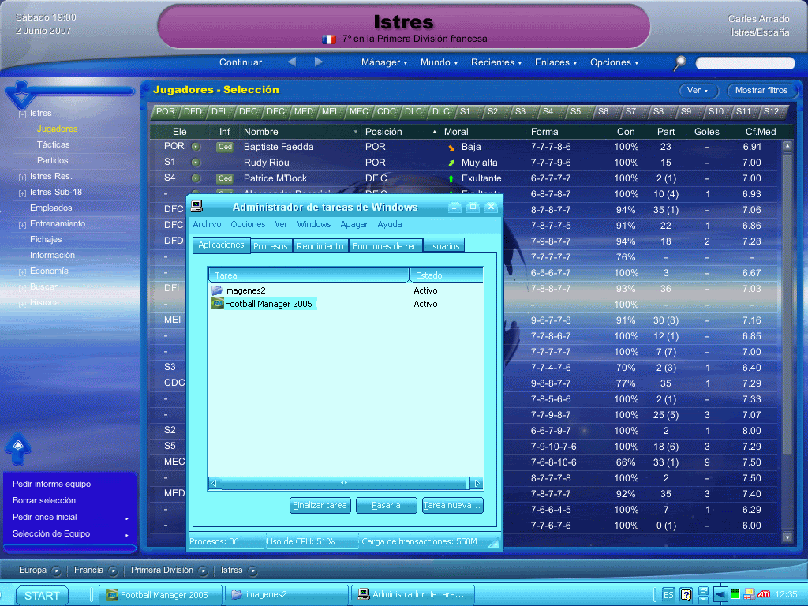This screenshot has width=808, height=606.
Task: Open the Apagar menu in Task Manager
Action: click(x=354, y=225)
